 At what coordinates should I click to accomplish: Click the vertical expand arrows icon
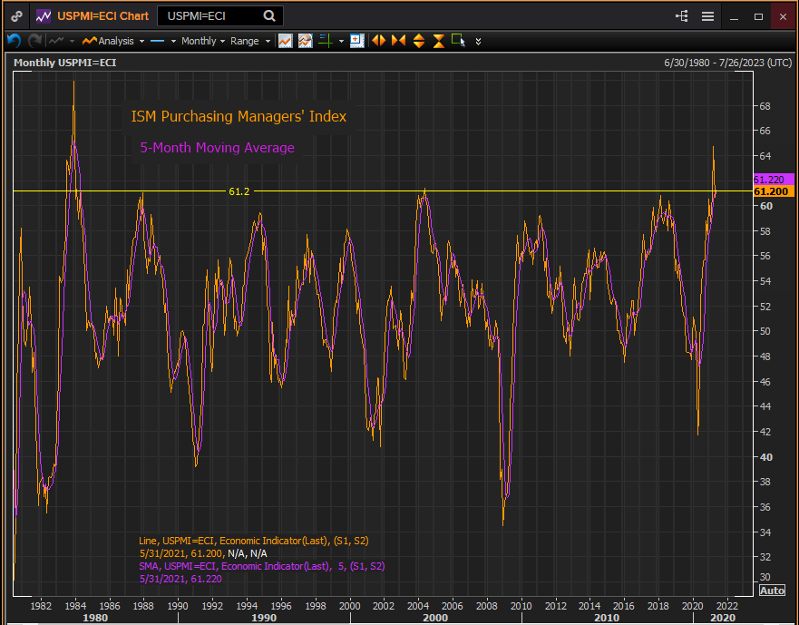[x=418, y=41]
